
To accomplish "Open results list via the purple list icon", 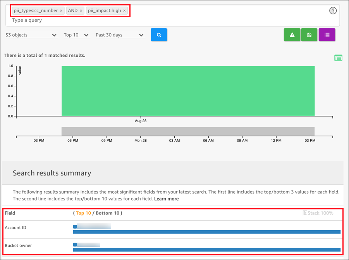I will pyautogui.click(x=327, y=35).
